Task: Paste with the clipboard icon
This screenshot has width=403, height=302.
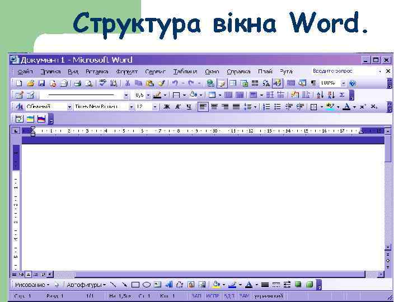Action: click(149, 83)
